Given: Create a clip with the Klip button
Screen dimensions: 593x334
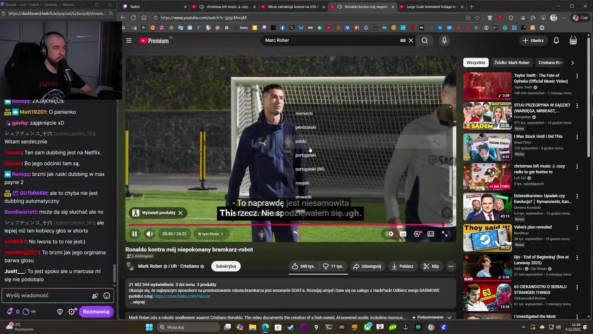Looking at the screenshot, I should (431, 266).
